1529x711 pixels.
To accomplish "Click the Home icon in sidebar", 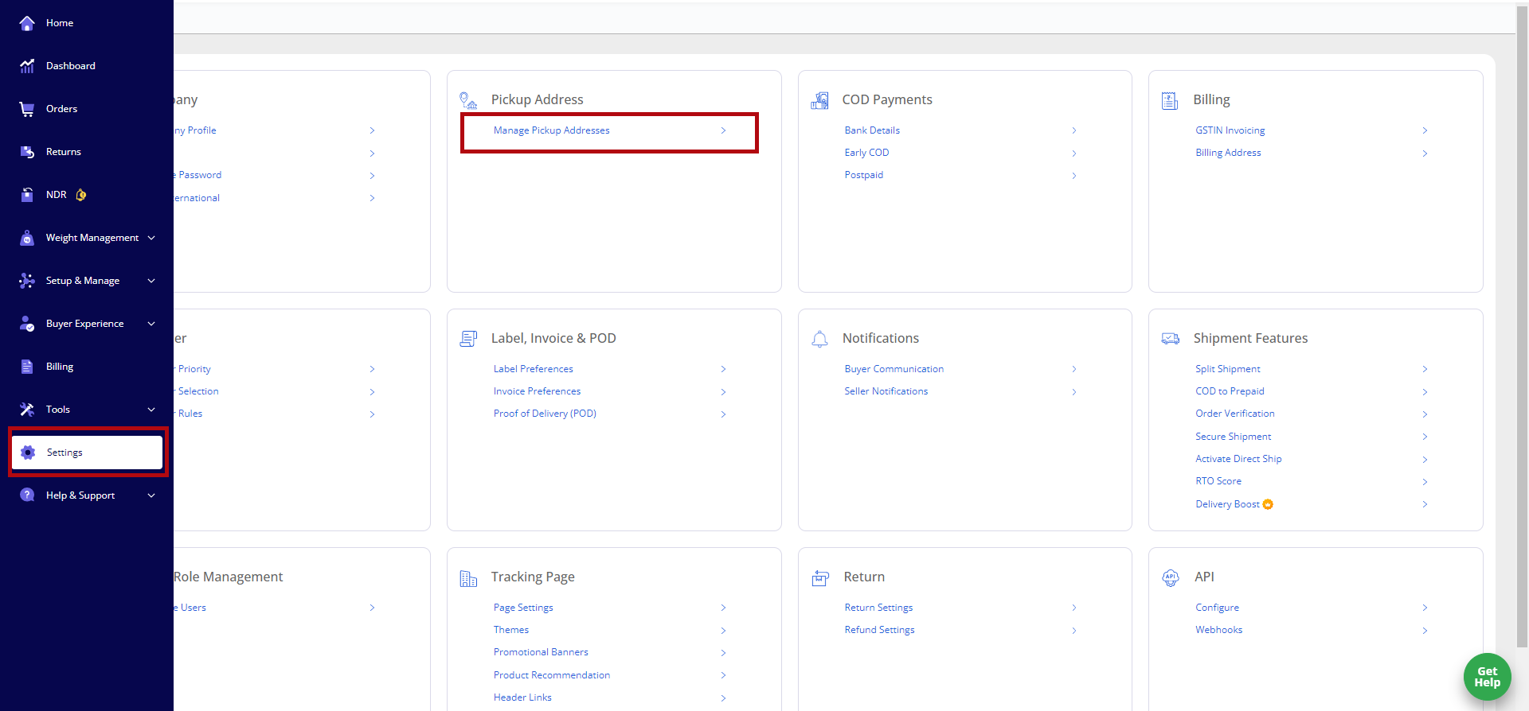I will coord(27,23).
